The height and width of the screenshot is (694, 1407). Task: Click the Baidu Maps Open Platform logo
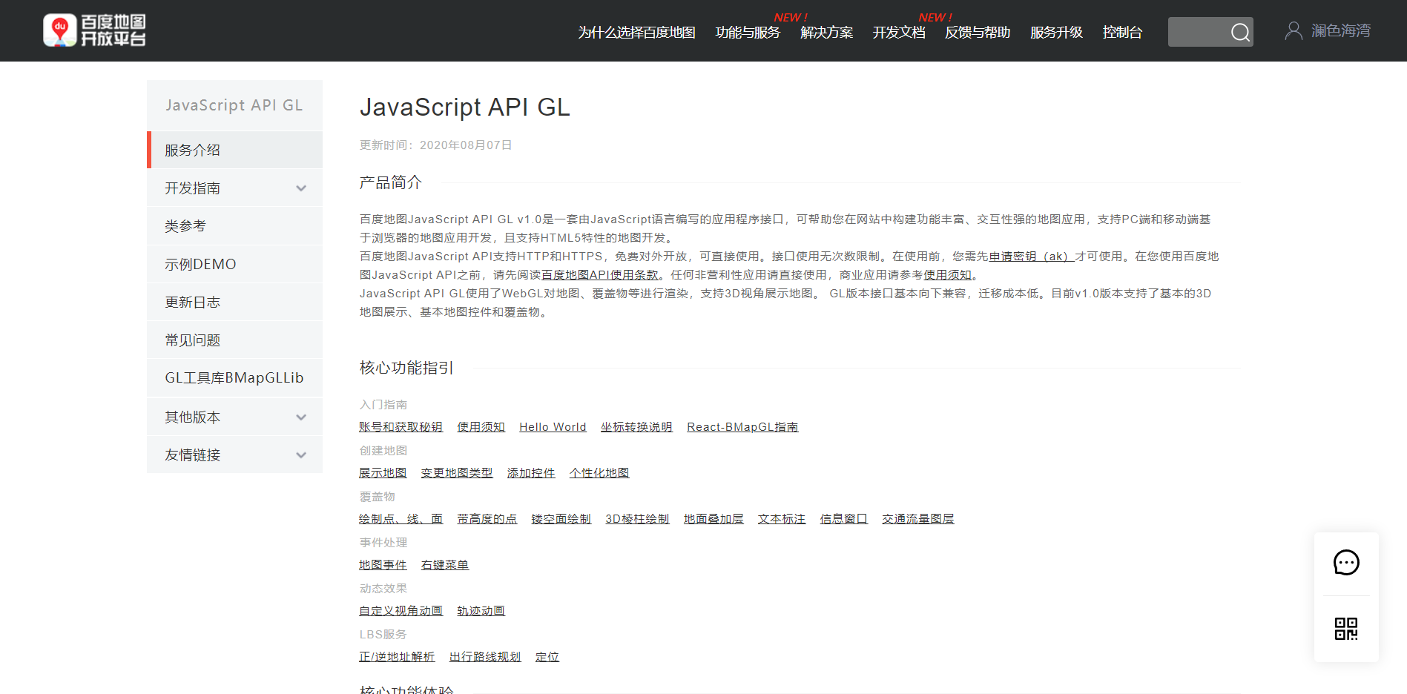[x=93, y=30]
